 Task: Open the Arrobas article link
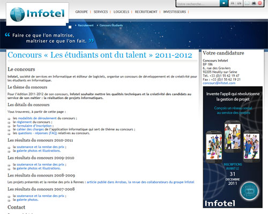[x=140, y=182]
